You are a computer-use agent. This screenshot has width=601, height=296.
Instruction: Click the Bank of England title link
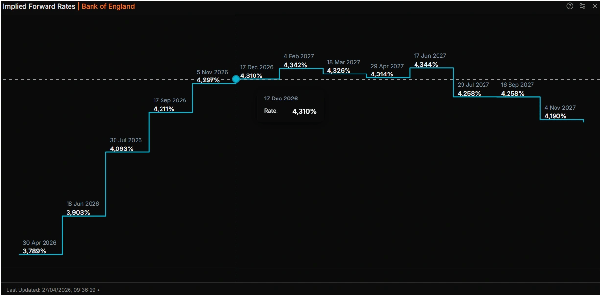point(108,7)
